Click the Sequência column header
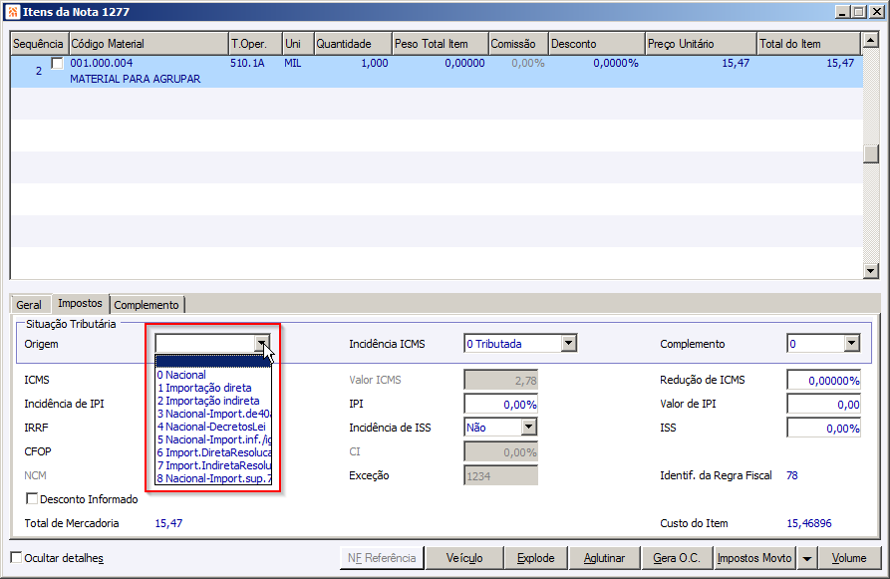The image size is (890, 579). click(x=39, y=44)
